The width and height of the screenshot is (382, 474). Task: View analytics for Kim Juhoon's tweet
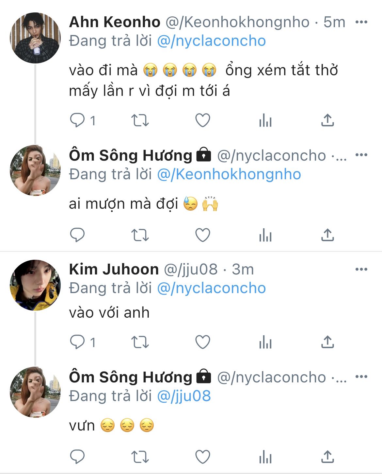[x=265, y=342]
